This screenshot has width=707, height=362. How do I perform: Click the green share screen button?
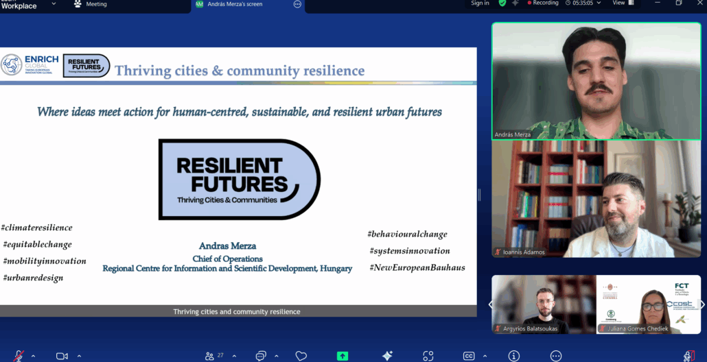[x=343, y=356]
